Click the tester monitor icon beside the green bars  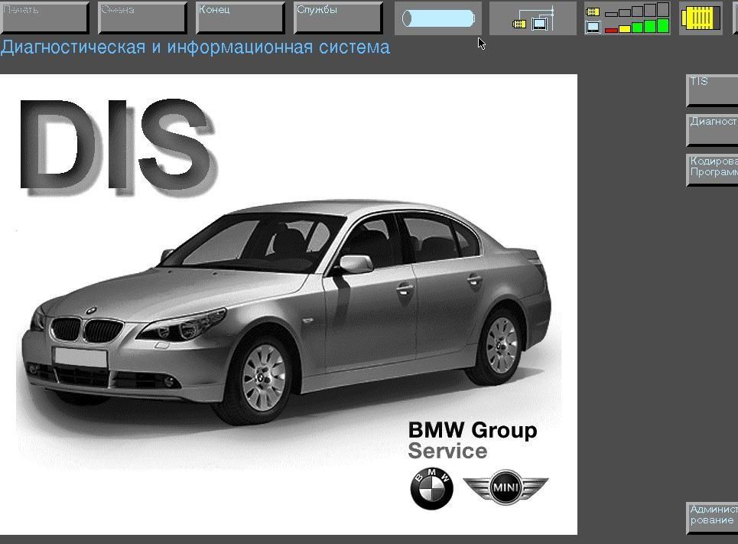click(x=593, y=27)
